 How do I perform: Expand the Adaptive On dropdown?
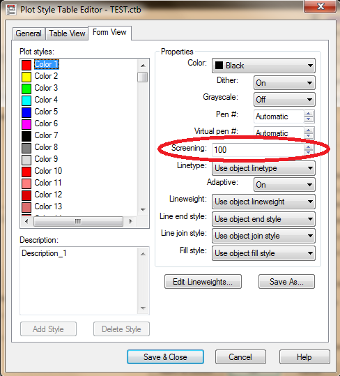click(x=284, y=185)
